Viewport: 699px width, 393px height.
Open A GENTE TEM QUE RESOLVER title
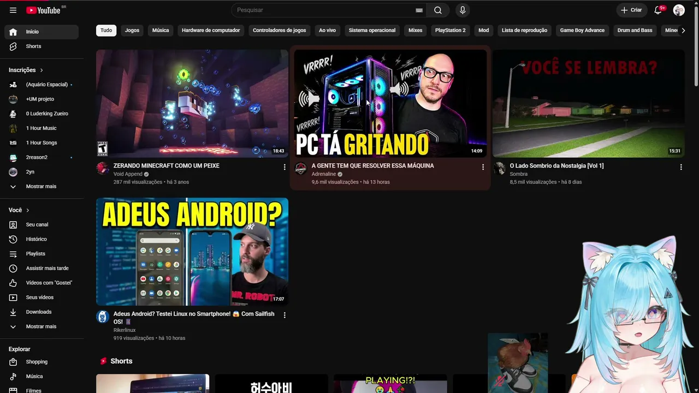click(373, 166)
